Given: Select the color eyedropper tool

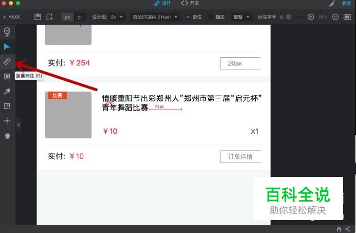Looking at the screenshot, I should [7, 92].
